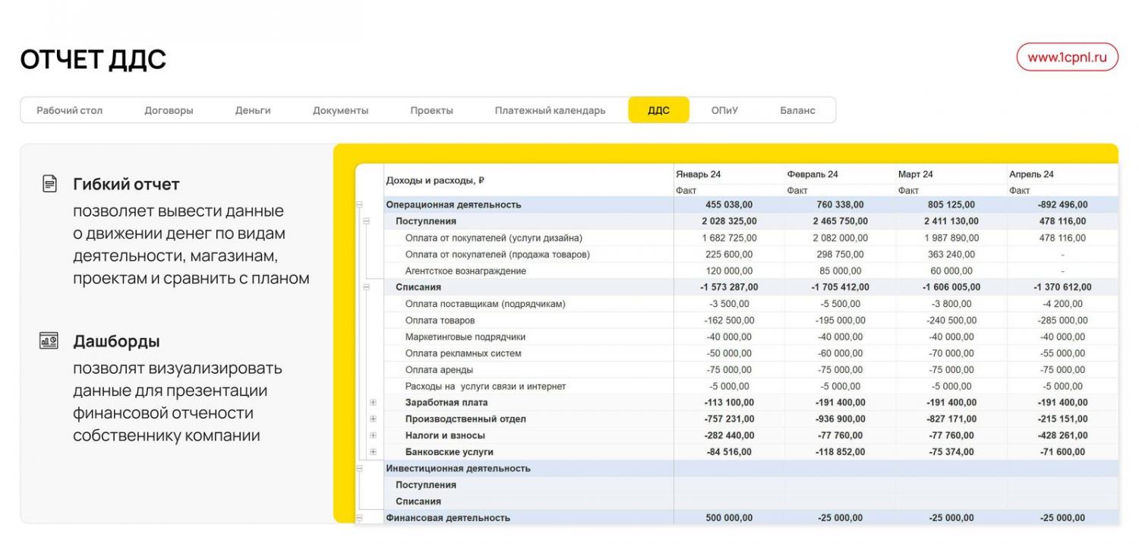Image resolution: width=1139 pixels, height=544 pixels.
Task: Open the Баланс tab
Action: (x=797, y=110)
